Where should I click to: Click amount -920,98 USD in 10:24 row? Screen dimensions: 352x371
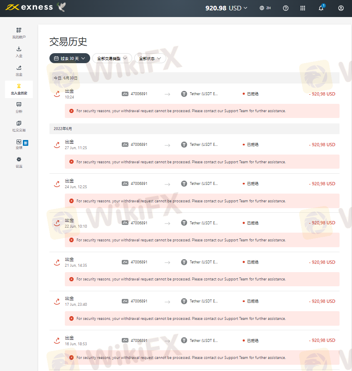(x=322, y=94)
